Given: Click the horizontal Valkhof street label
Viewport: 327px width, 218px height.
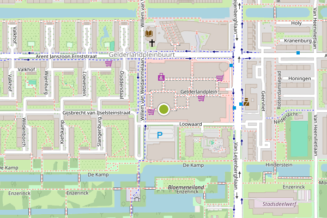Looking at the screenshot, I should coord(26,69).
